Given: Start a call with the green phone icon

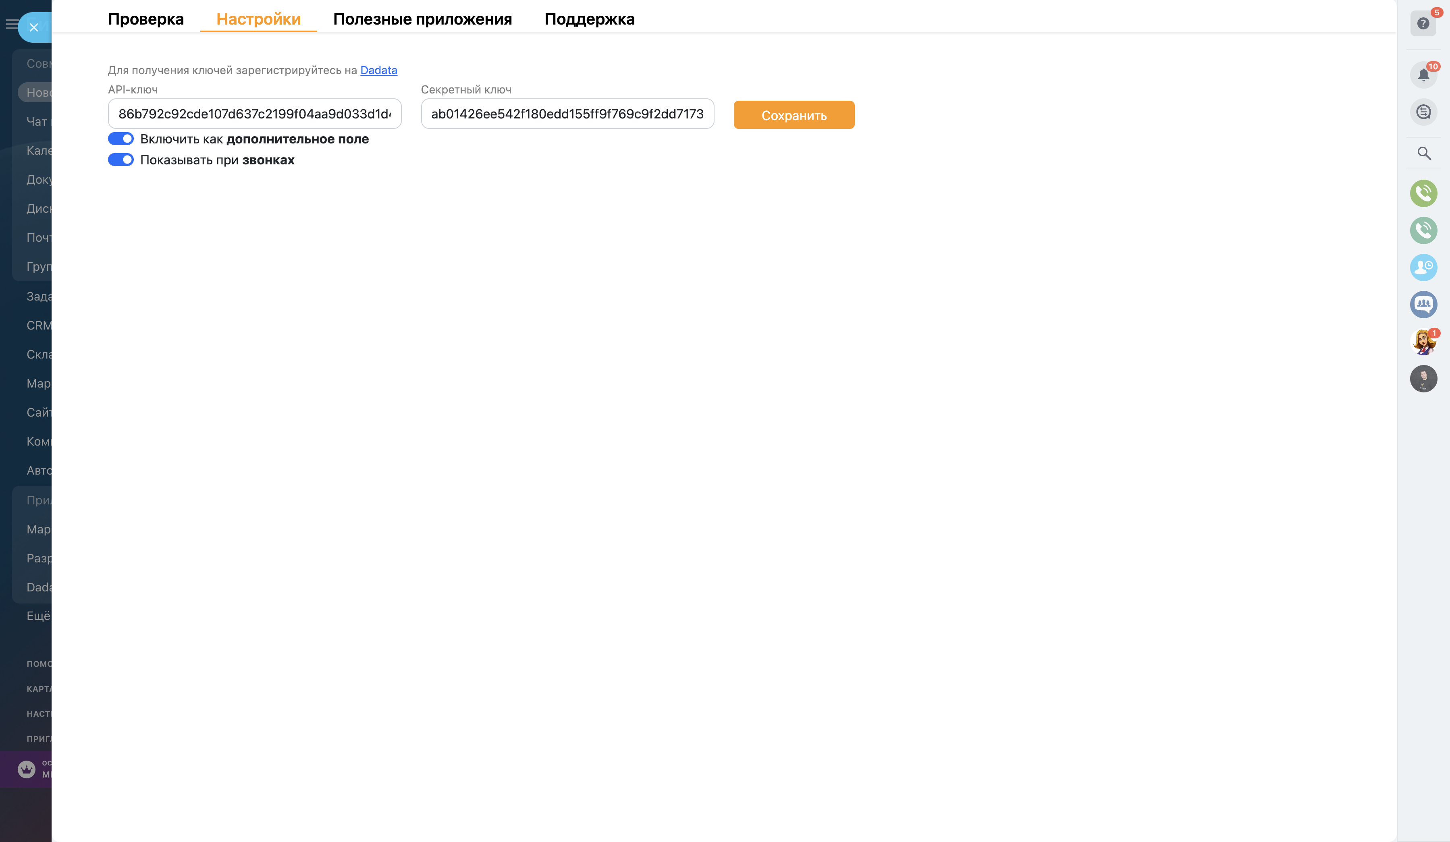Looking at the screenshot, I should pos(1423,193).
